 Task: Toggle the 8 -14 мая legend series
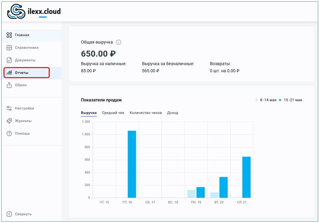click(266, 100)
